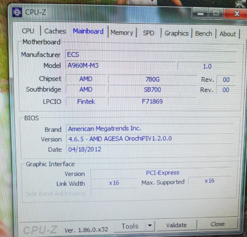The width and height of the screenshot is (247, 237).
Task: Select the Mainboard tab
Action: click(x=88, y=31)
